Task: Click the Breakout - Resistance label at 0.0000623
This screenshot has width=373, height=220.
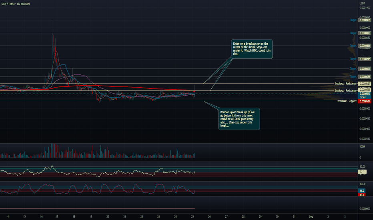Action: pyautogui.click(x=345, y=84)
